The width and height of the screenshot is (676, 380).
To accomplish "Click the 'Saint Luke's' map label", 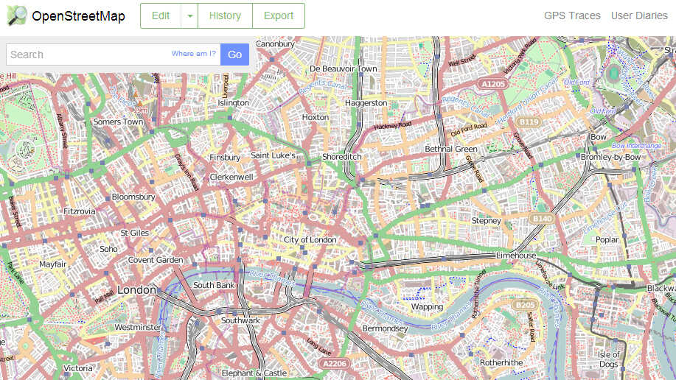I will pos(273,155).
